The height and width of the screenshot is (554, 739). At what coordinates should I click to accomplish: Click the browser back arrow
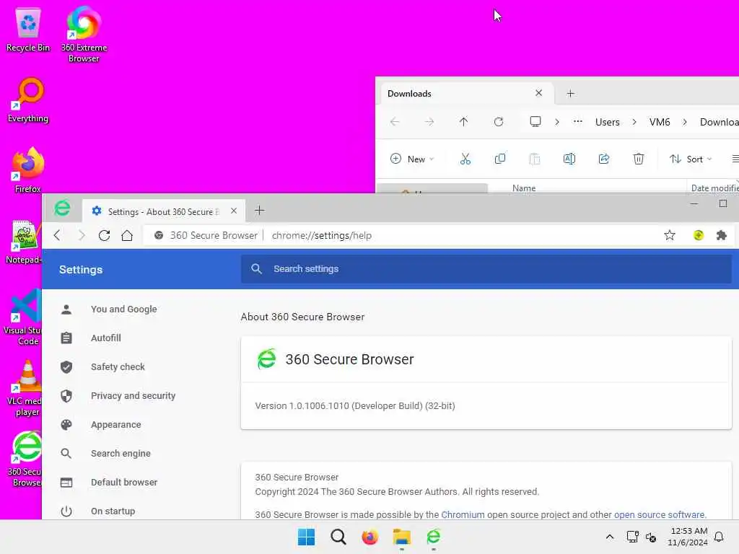coord(58,235)
